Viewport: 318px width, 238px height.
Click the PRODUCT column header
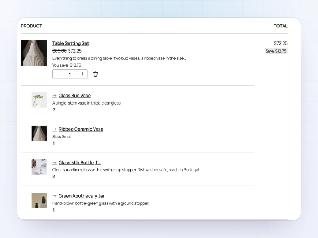(x=31, y=26)
